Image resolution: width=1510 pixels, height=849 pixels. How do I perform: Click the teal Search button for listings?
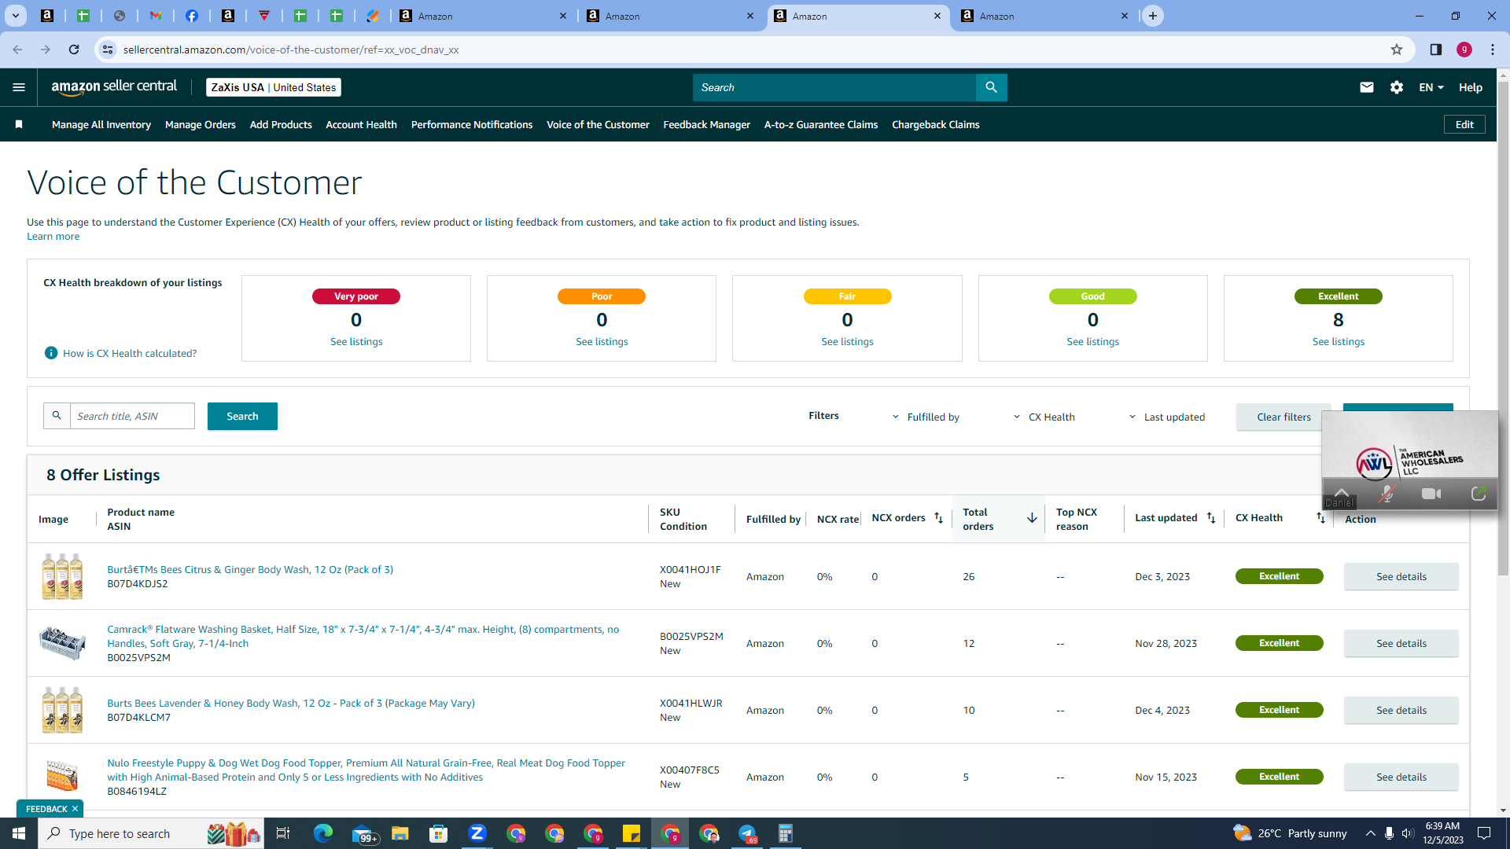(242, 416)
